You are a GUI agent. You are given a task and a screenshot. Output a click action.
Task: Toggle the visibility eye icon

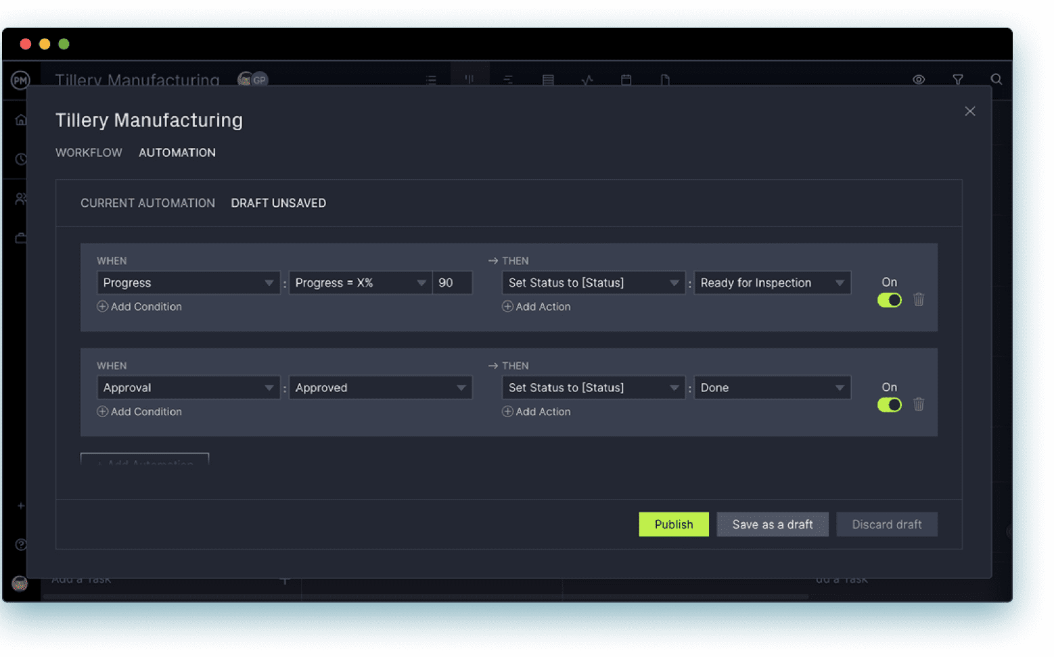tap(918, 79)
